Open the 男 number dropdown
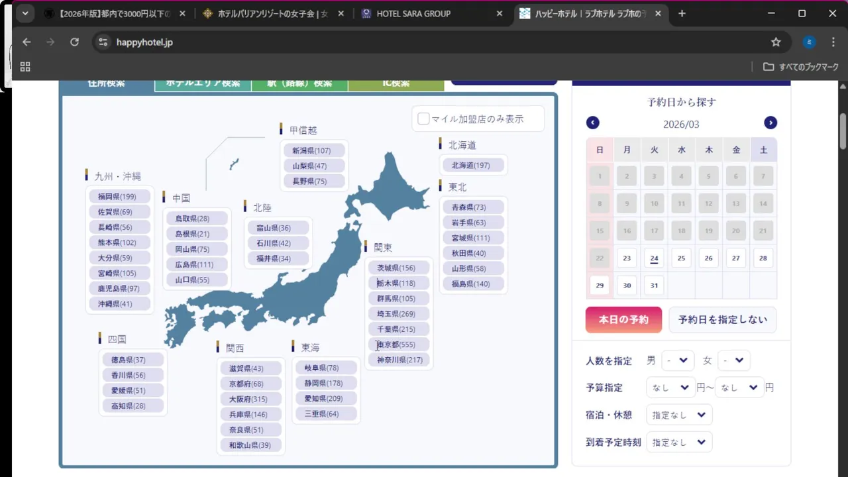This screenshot has width=848, height=477. coord(678,360)
